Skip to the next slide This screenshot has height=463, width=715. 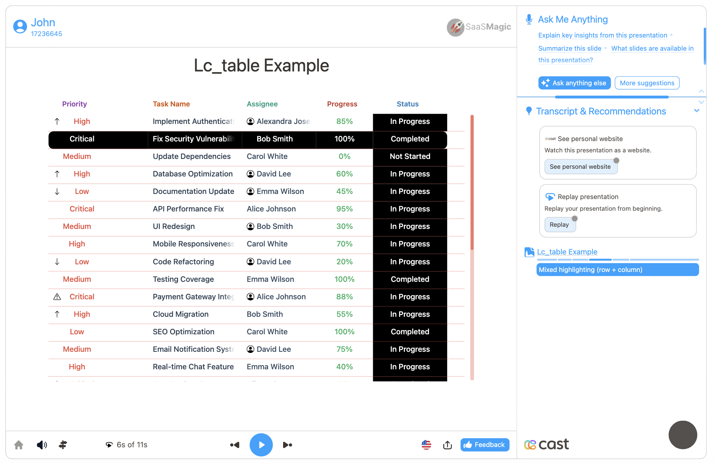[287, 445]
